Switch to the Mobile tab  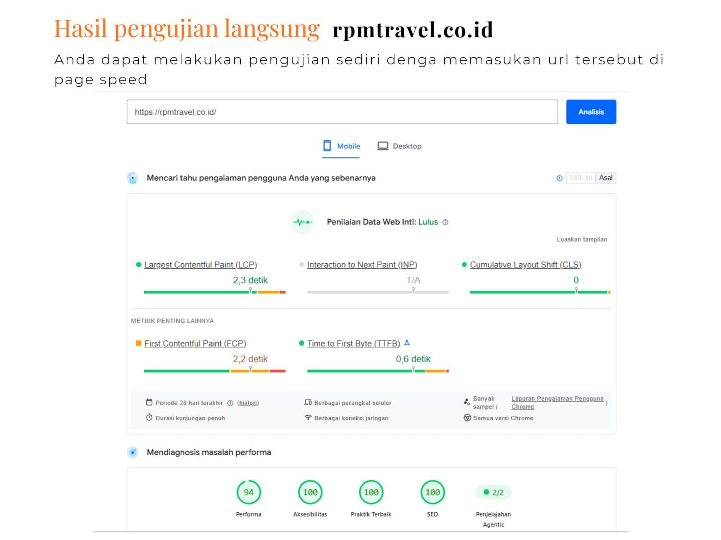coord(341,146)
